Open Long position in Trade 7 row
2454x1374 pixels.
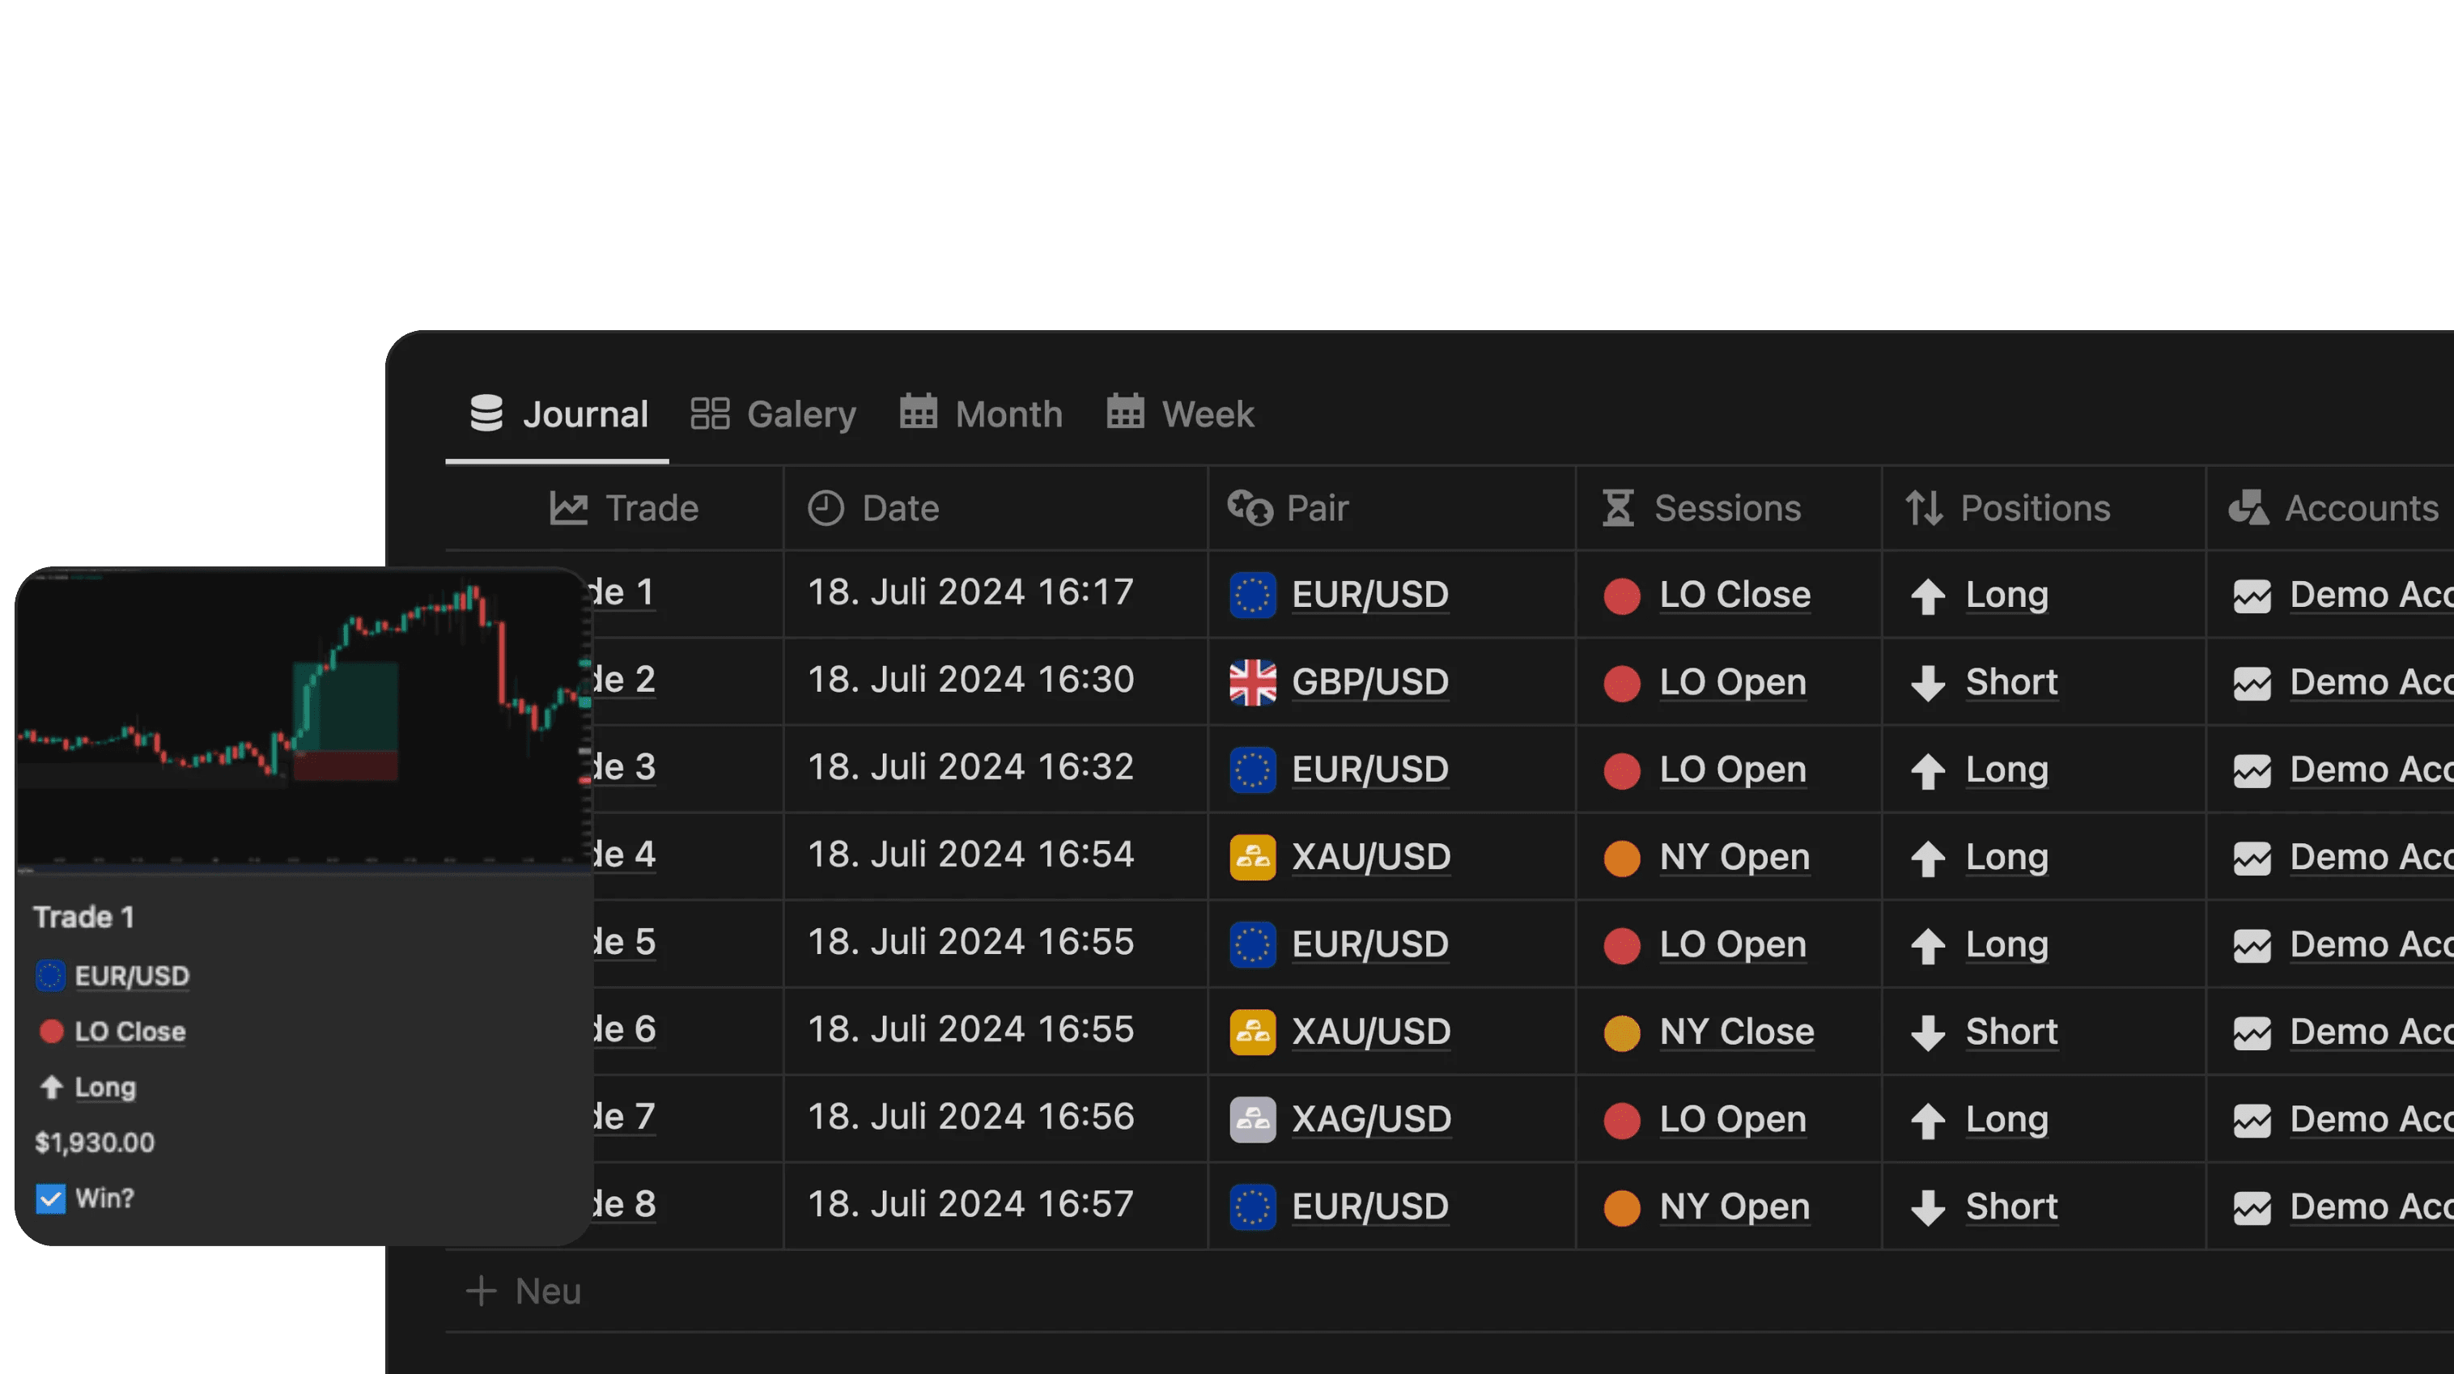pos(2007,1120)
